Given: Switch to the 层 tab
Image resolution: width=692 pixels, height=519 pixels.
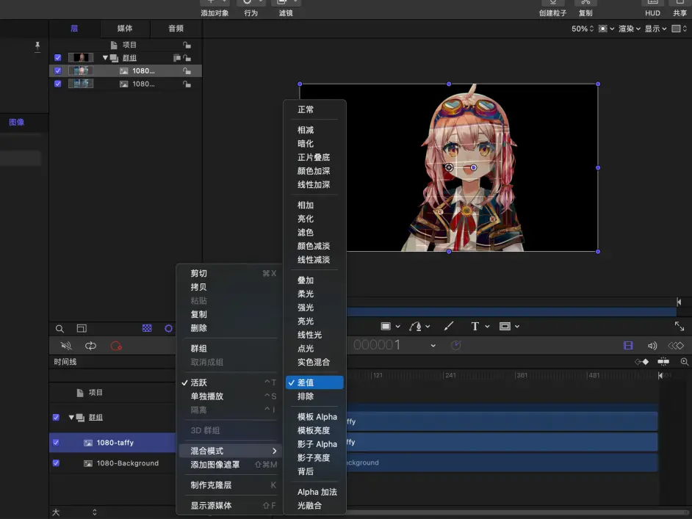Looking at the screenshot, I should 74,29.
